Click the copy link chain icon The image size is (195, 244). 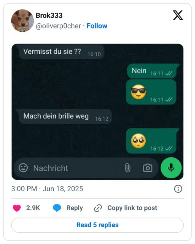[98, 208]
